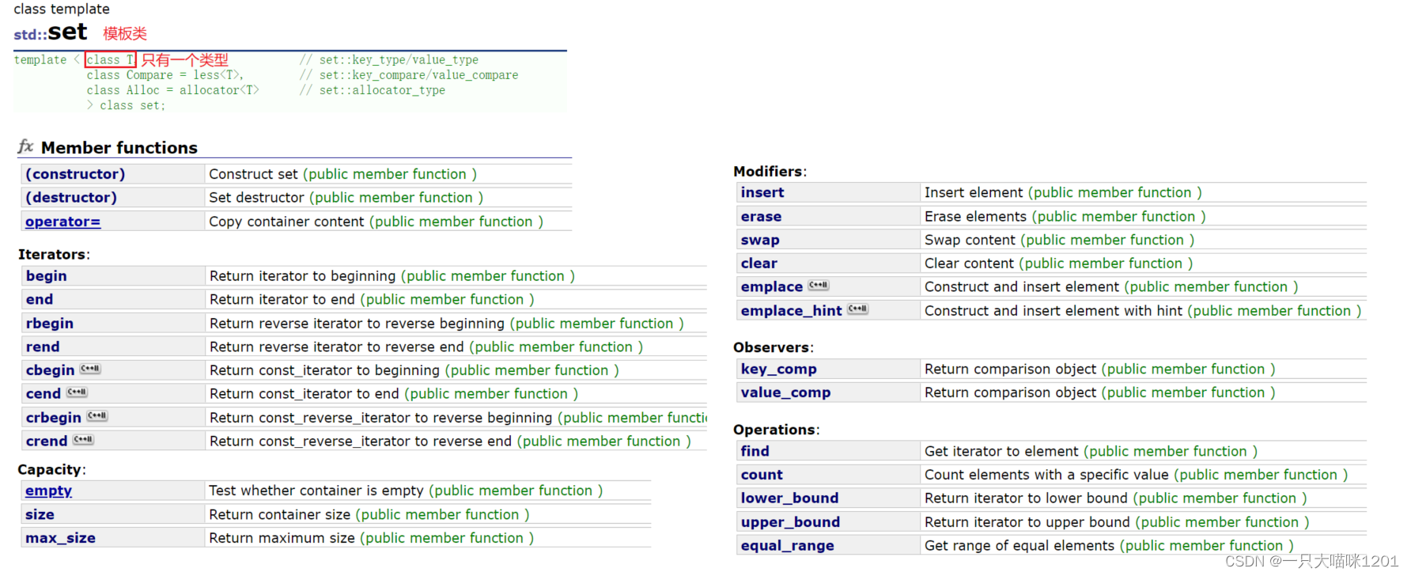Click 'Count elements with a specific value' text
This screenshot has width=1411, height=576.
[x=1046, y=475]
